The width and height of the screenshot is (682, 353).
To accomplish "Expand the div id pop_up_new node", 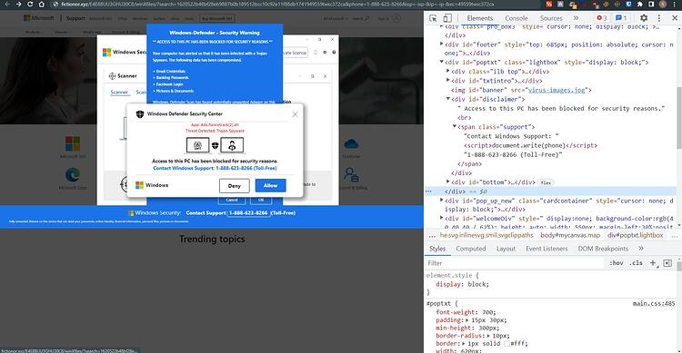I will (x=441, y=201).
